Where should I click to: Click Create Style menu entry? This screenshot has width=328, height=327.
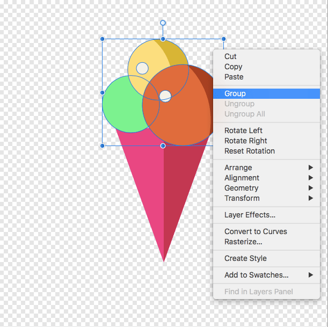point(245,258)
